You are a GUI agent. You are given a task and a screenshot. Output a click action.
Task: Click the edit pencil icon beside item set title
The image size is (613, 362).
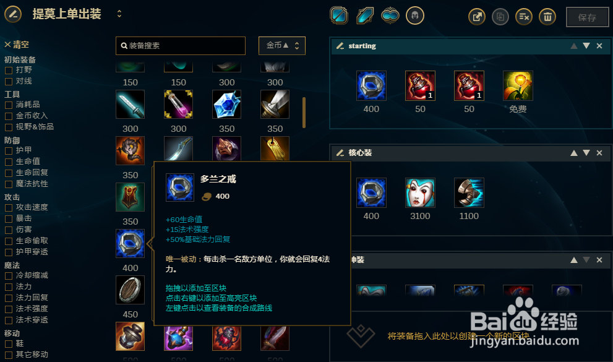pyautogui.click(x=13, y=14)
